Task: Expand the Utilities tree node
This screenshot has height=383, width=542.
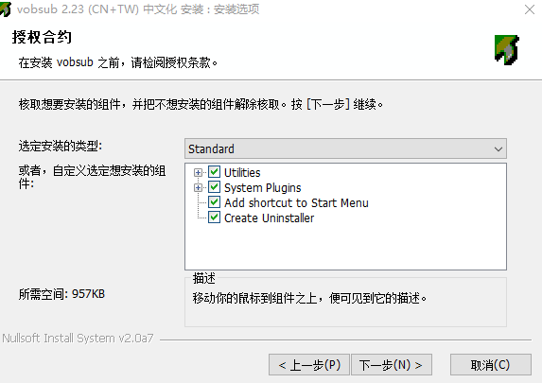Action: [198, 172]
